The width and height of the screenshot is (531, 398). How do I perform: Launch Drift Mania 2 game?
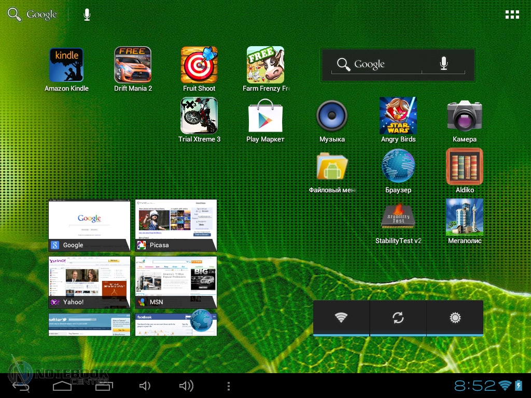point(133,65)
